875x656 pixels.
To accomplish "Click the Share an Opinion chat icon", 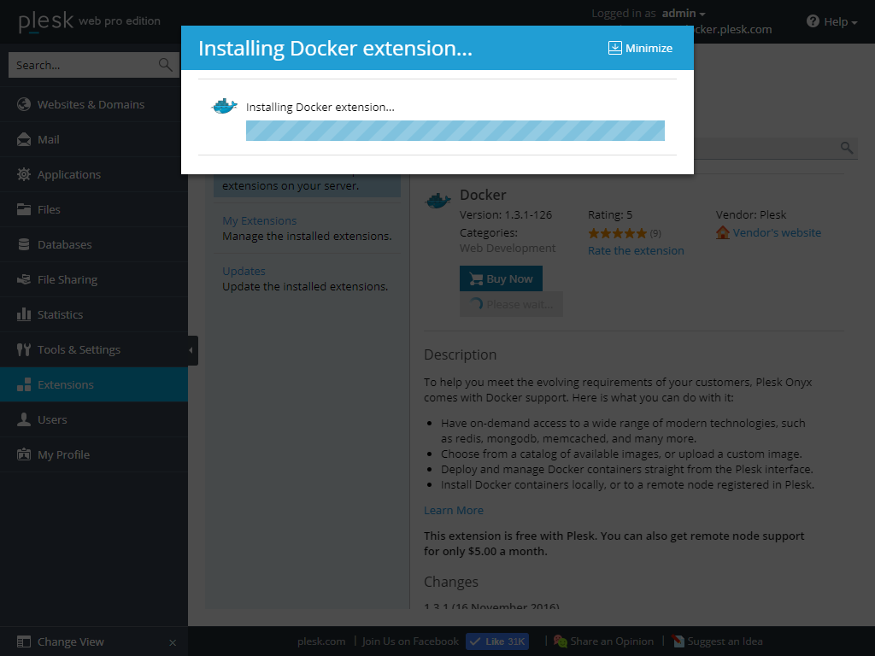I will point(561,641).
